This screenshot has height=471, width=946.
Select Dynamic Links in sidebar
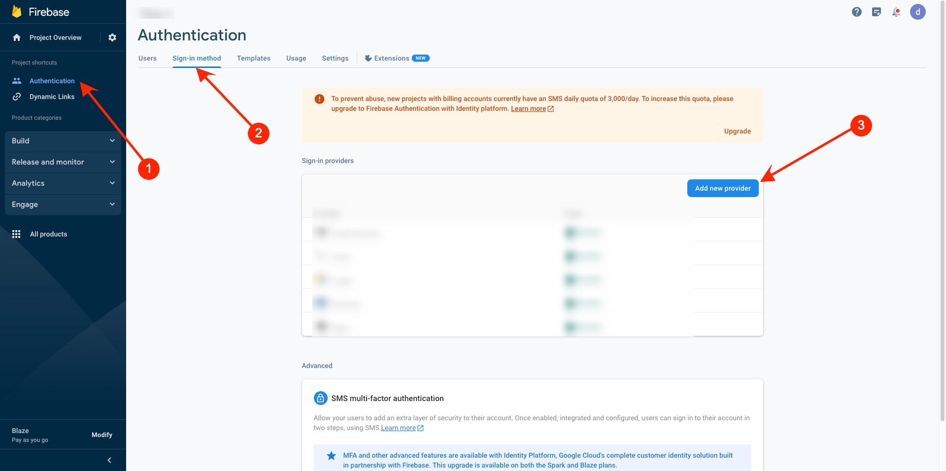pyautogui.click(x=52, y=97)
